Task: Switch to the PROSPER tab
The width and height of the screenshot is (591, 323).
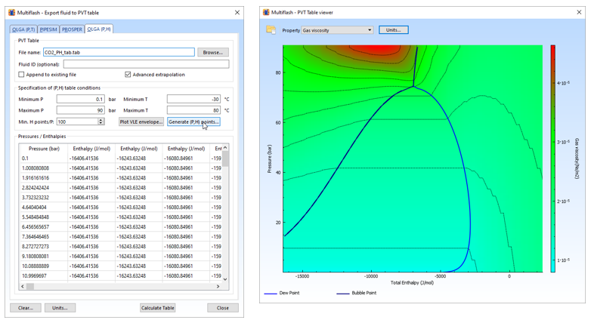Action: (72, 29)
